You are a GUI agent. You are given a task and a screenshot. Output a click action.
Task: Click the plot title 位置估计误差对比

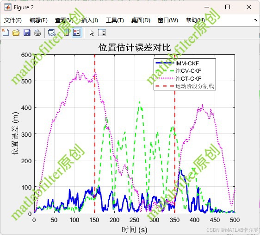click(x=135, y=47)
